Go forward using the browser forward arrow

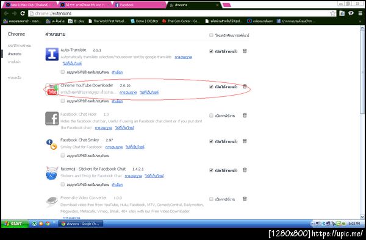[x=15, y=13]
